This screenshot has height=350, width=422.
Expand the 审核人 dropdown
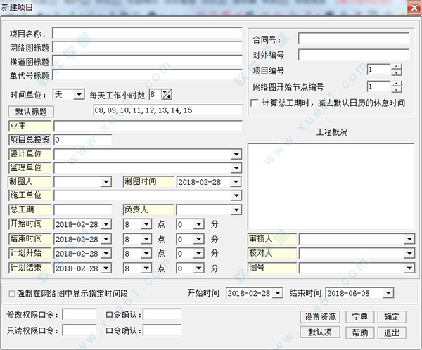tap(409, 239)
